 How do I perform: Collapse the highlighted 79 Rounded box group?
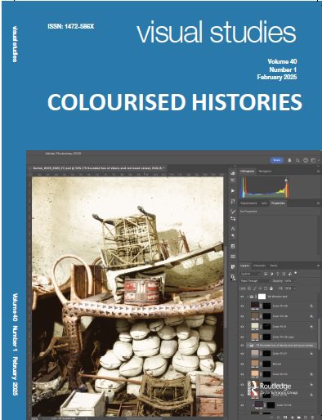click(248, 346)
